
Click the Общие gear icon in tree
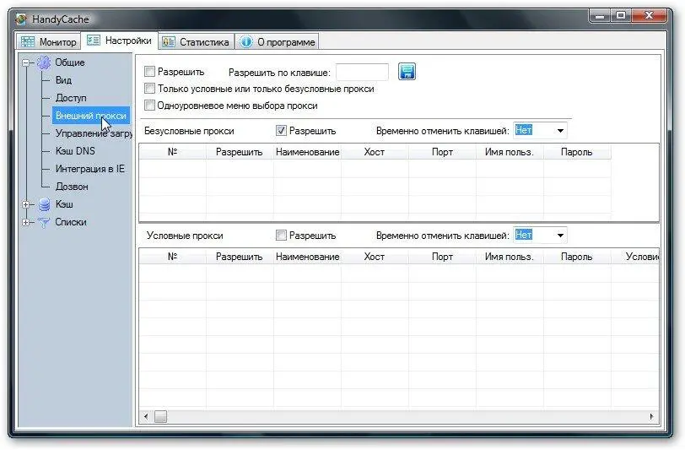[x=44, y=62]
